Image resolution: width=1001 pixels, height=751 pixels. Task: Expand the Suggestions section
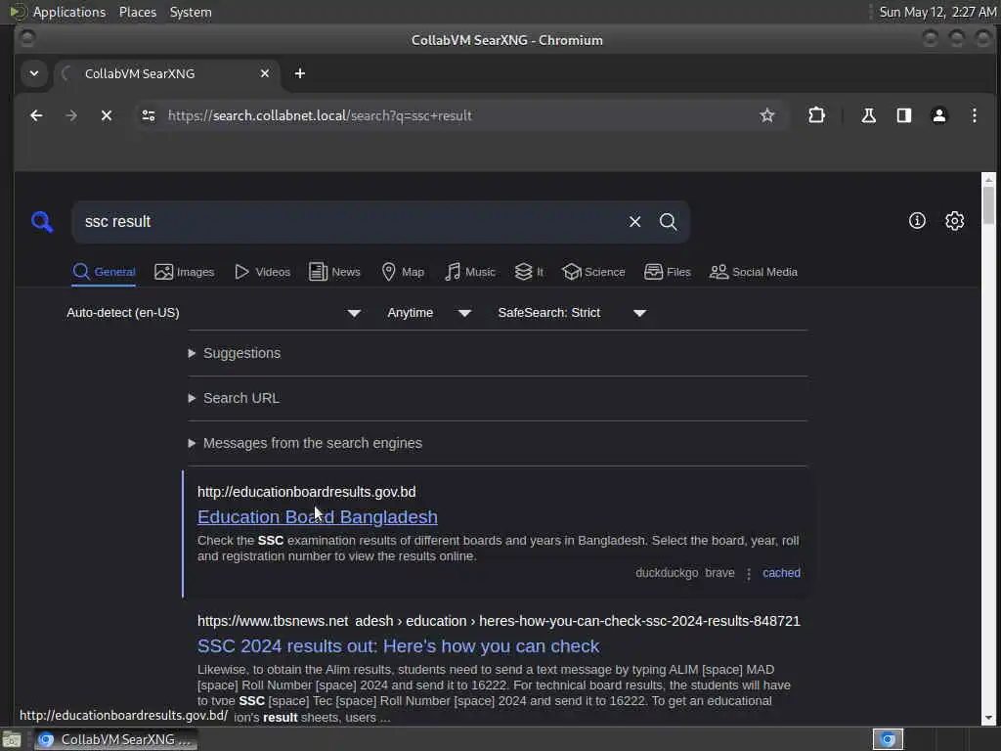click(235, 353)
